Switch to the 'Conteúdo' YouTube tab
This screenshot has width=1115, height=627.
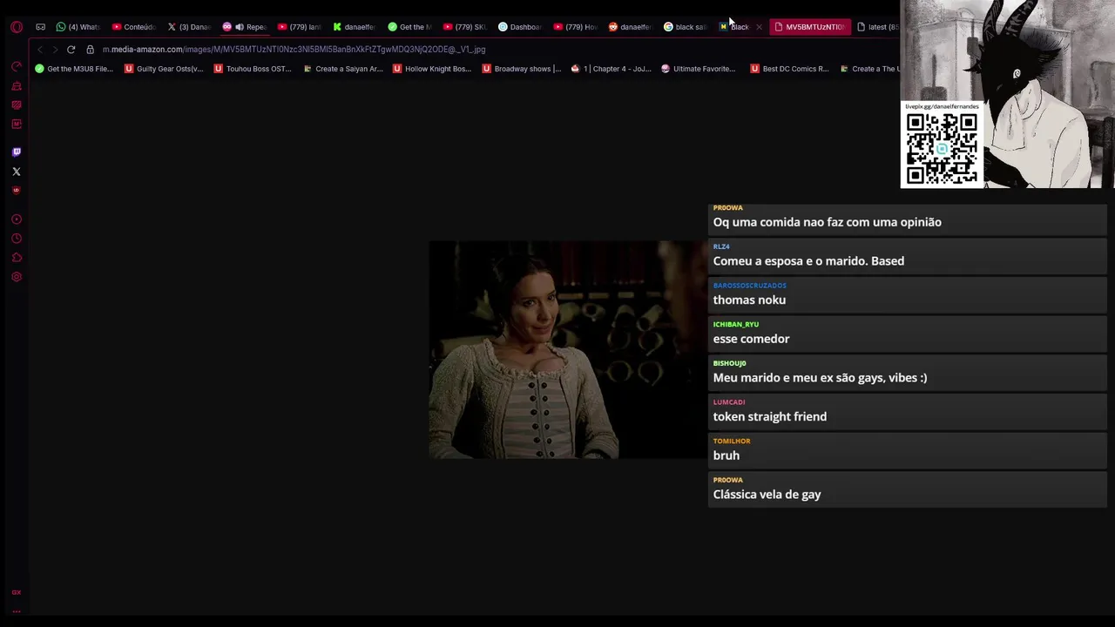tap(133, 27)
